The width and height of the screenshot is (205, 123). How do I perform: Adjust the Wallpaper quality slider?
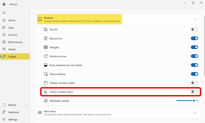(194, 101)
